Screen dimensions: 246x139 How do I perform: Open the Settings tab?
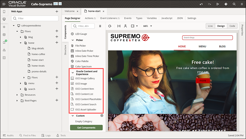pyautogui.click(x=192, y=18)
